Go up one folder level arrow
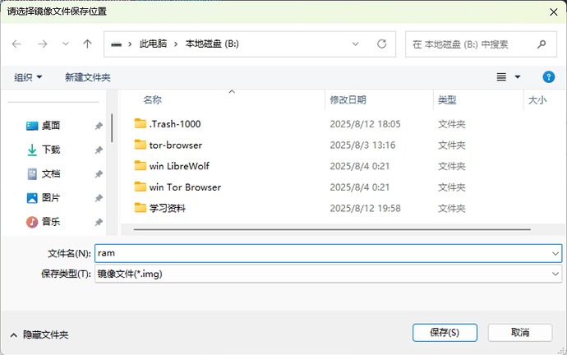 coord(87,44)
